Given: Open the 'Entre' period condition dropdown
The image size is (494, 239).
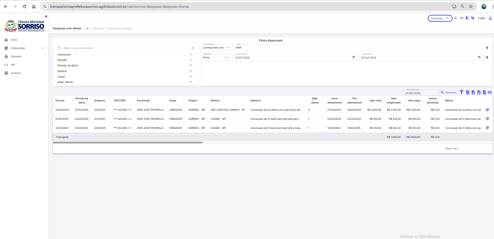Looking at the screenshot, I should [229, 58].
